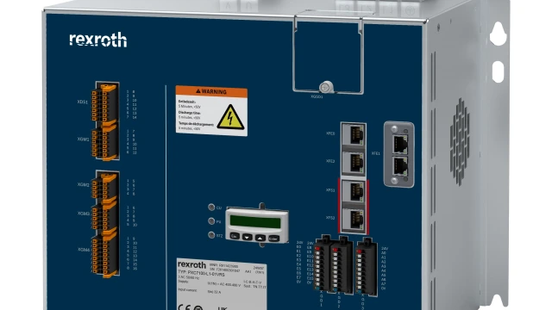
Task: Click the second Ethernet port in the left stack
Action: pyautogui.click(x=354, y=163)
